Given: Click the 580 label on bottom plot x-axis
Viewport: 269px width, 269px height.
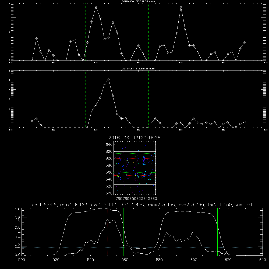Looking at the screenshot, I should [159, 260].
